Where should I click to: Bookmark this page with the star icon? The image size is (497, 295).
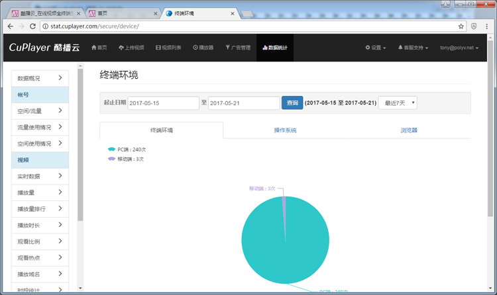pos(461,26)
